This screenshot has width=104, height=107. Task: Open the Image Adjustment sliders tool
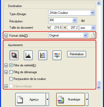click(57, 55)
